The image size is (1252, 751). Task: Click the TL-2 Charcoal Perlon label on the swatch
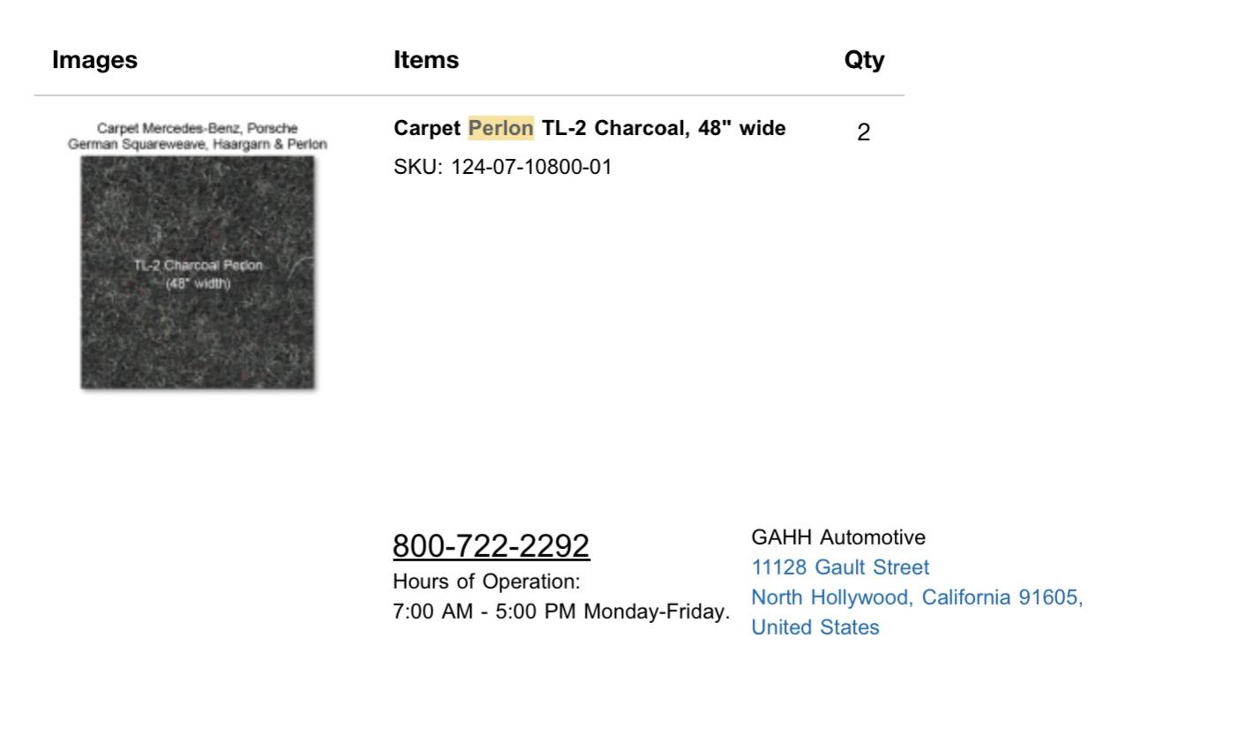coord(198,266)
